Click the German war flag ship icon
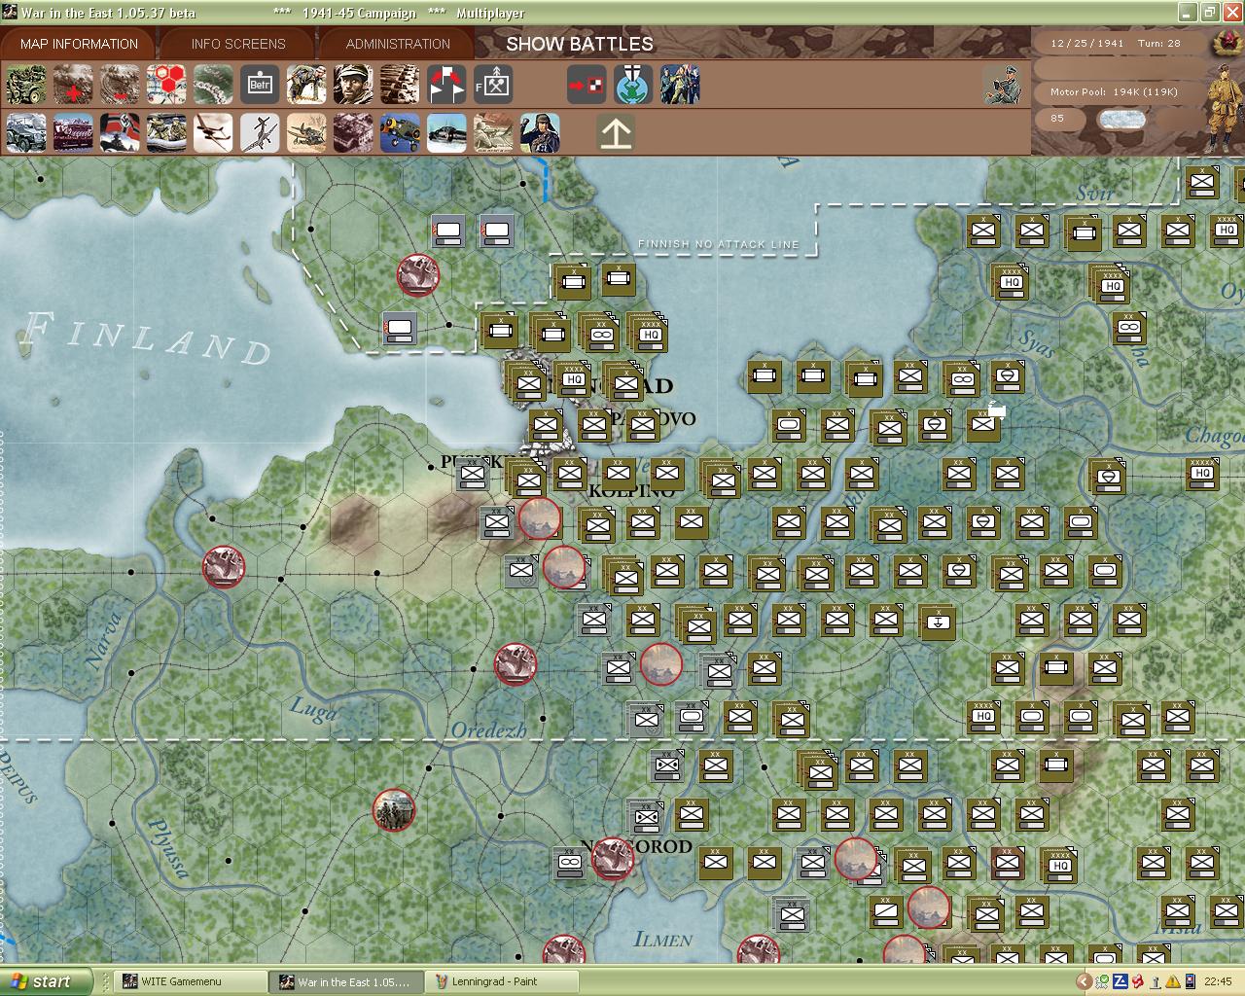 [x=120, y=133]
